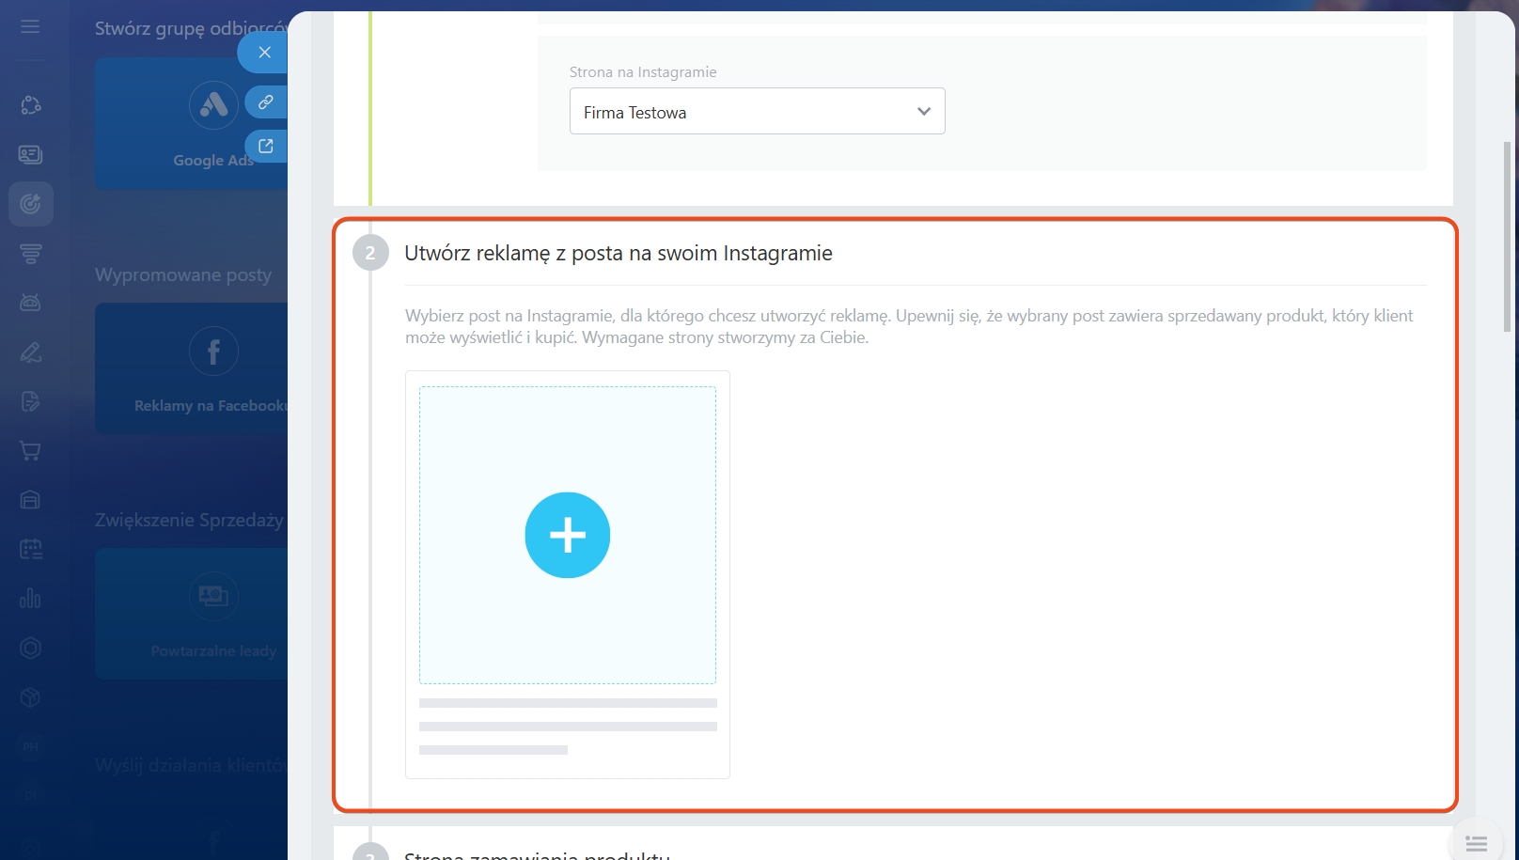Copy the panel link with the chain icon
Image resolution: width=1519 pixels, height=860 pixels.
click(x=266, y=102)
